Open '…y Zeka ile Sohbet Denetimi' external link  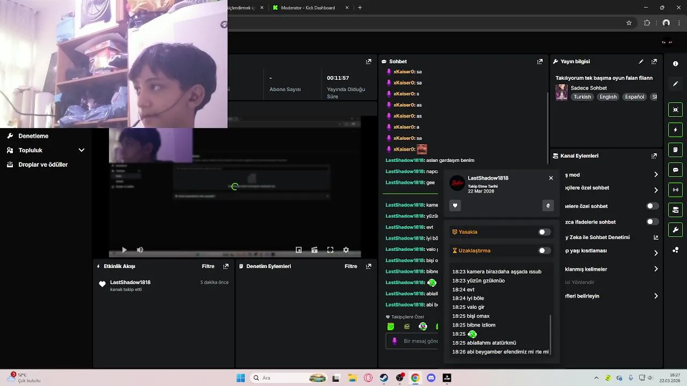tap(656, 237)
